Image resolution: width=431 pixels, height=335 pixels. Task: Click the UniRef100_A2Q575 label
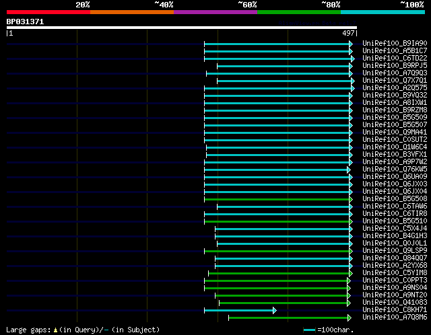[395, 88]
